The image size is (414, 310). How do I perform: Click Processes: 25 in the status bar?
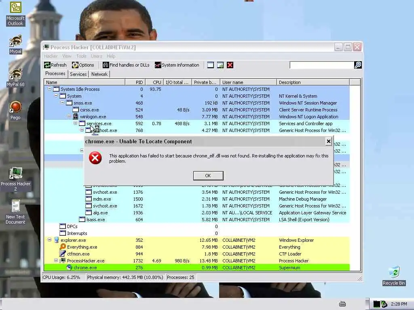[181, 277]
